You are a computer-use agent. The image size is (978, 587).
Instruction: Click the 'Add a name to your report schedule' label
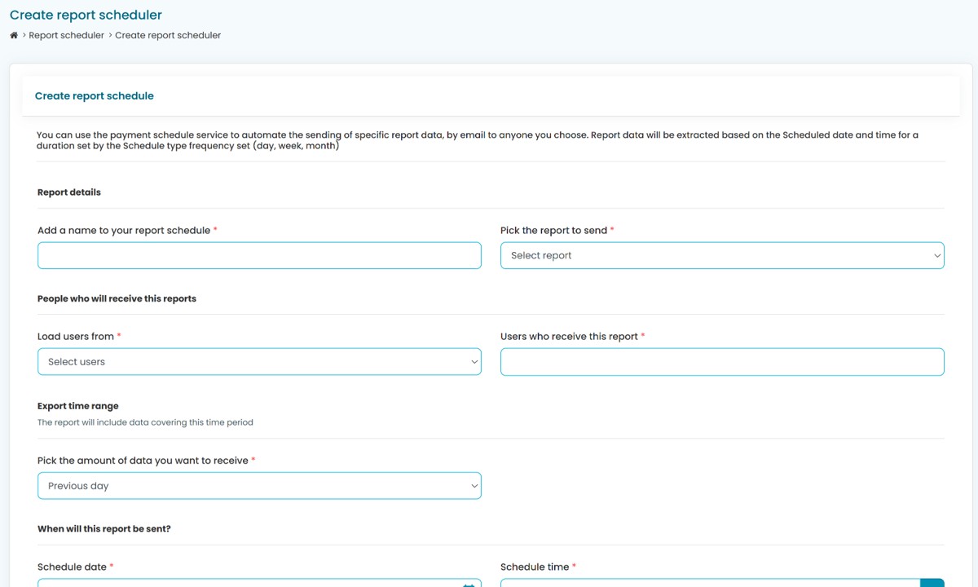pyautogui.click(x=124, y=231)
